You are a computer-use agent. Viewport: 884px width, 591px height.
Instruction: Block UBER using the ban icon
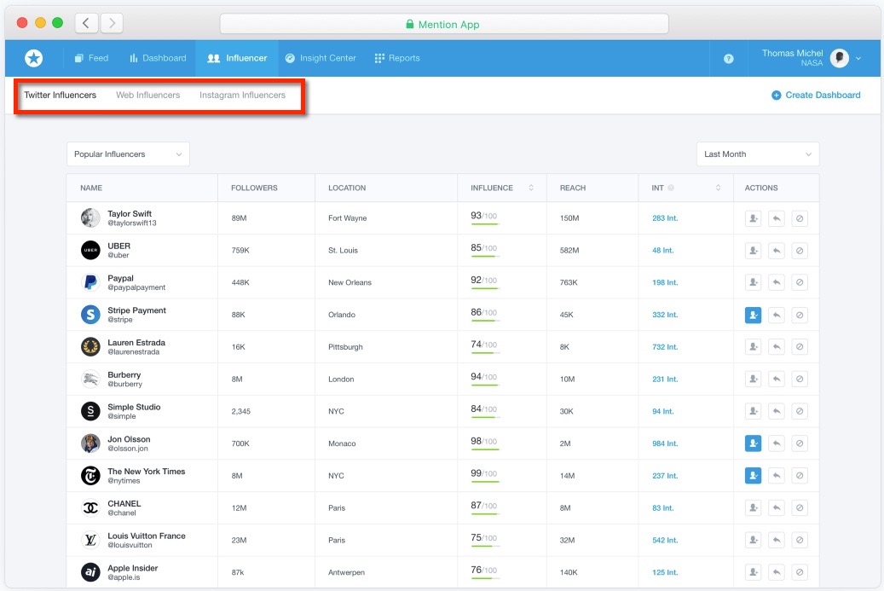[x=800, y=251]
